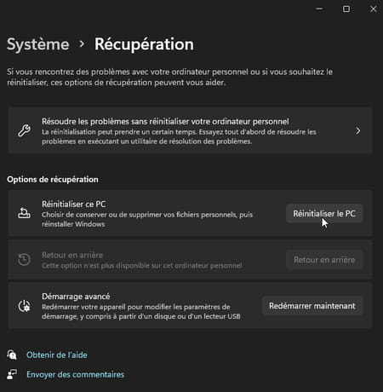Click the Obtenir de l'aide help icon
This screenshot has height=392, width=383.
[x=12, y=355]
